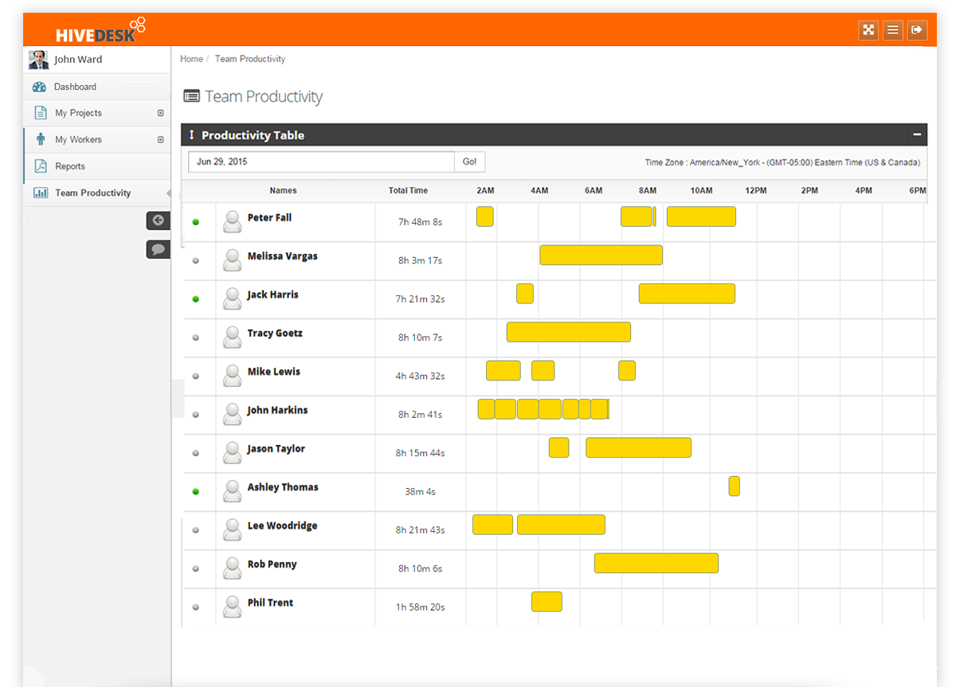Open the hamburger menu icon in header

coord(893,30)
